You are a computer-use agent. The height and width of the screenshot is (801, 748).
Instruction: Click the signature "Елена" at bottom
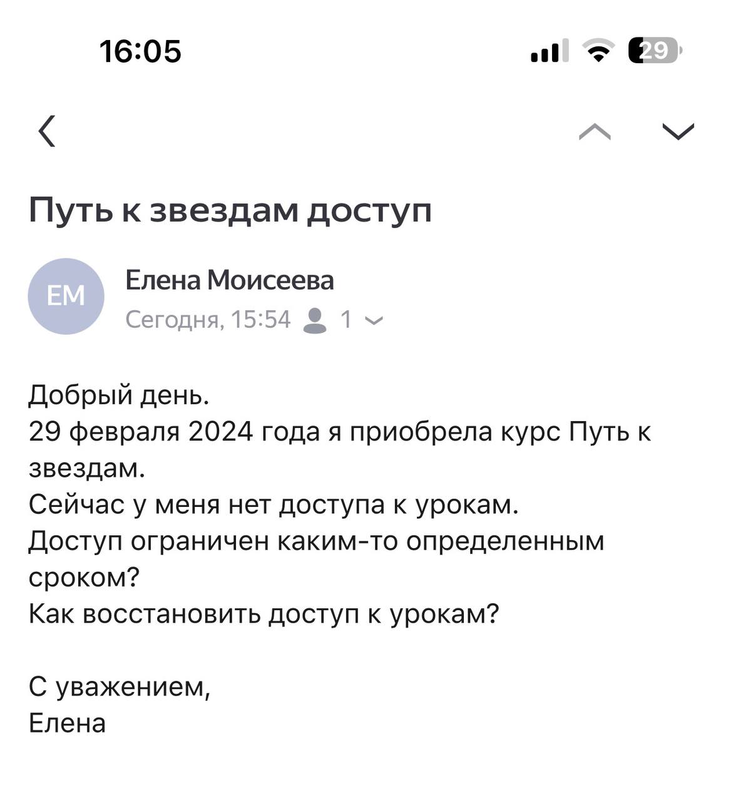67,723
